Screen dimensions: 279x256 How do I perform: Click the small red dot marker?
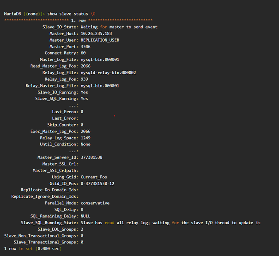click(114, 116)
